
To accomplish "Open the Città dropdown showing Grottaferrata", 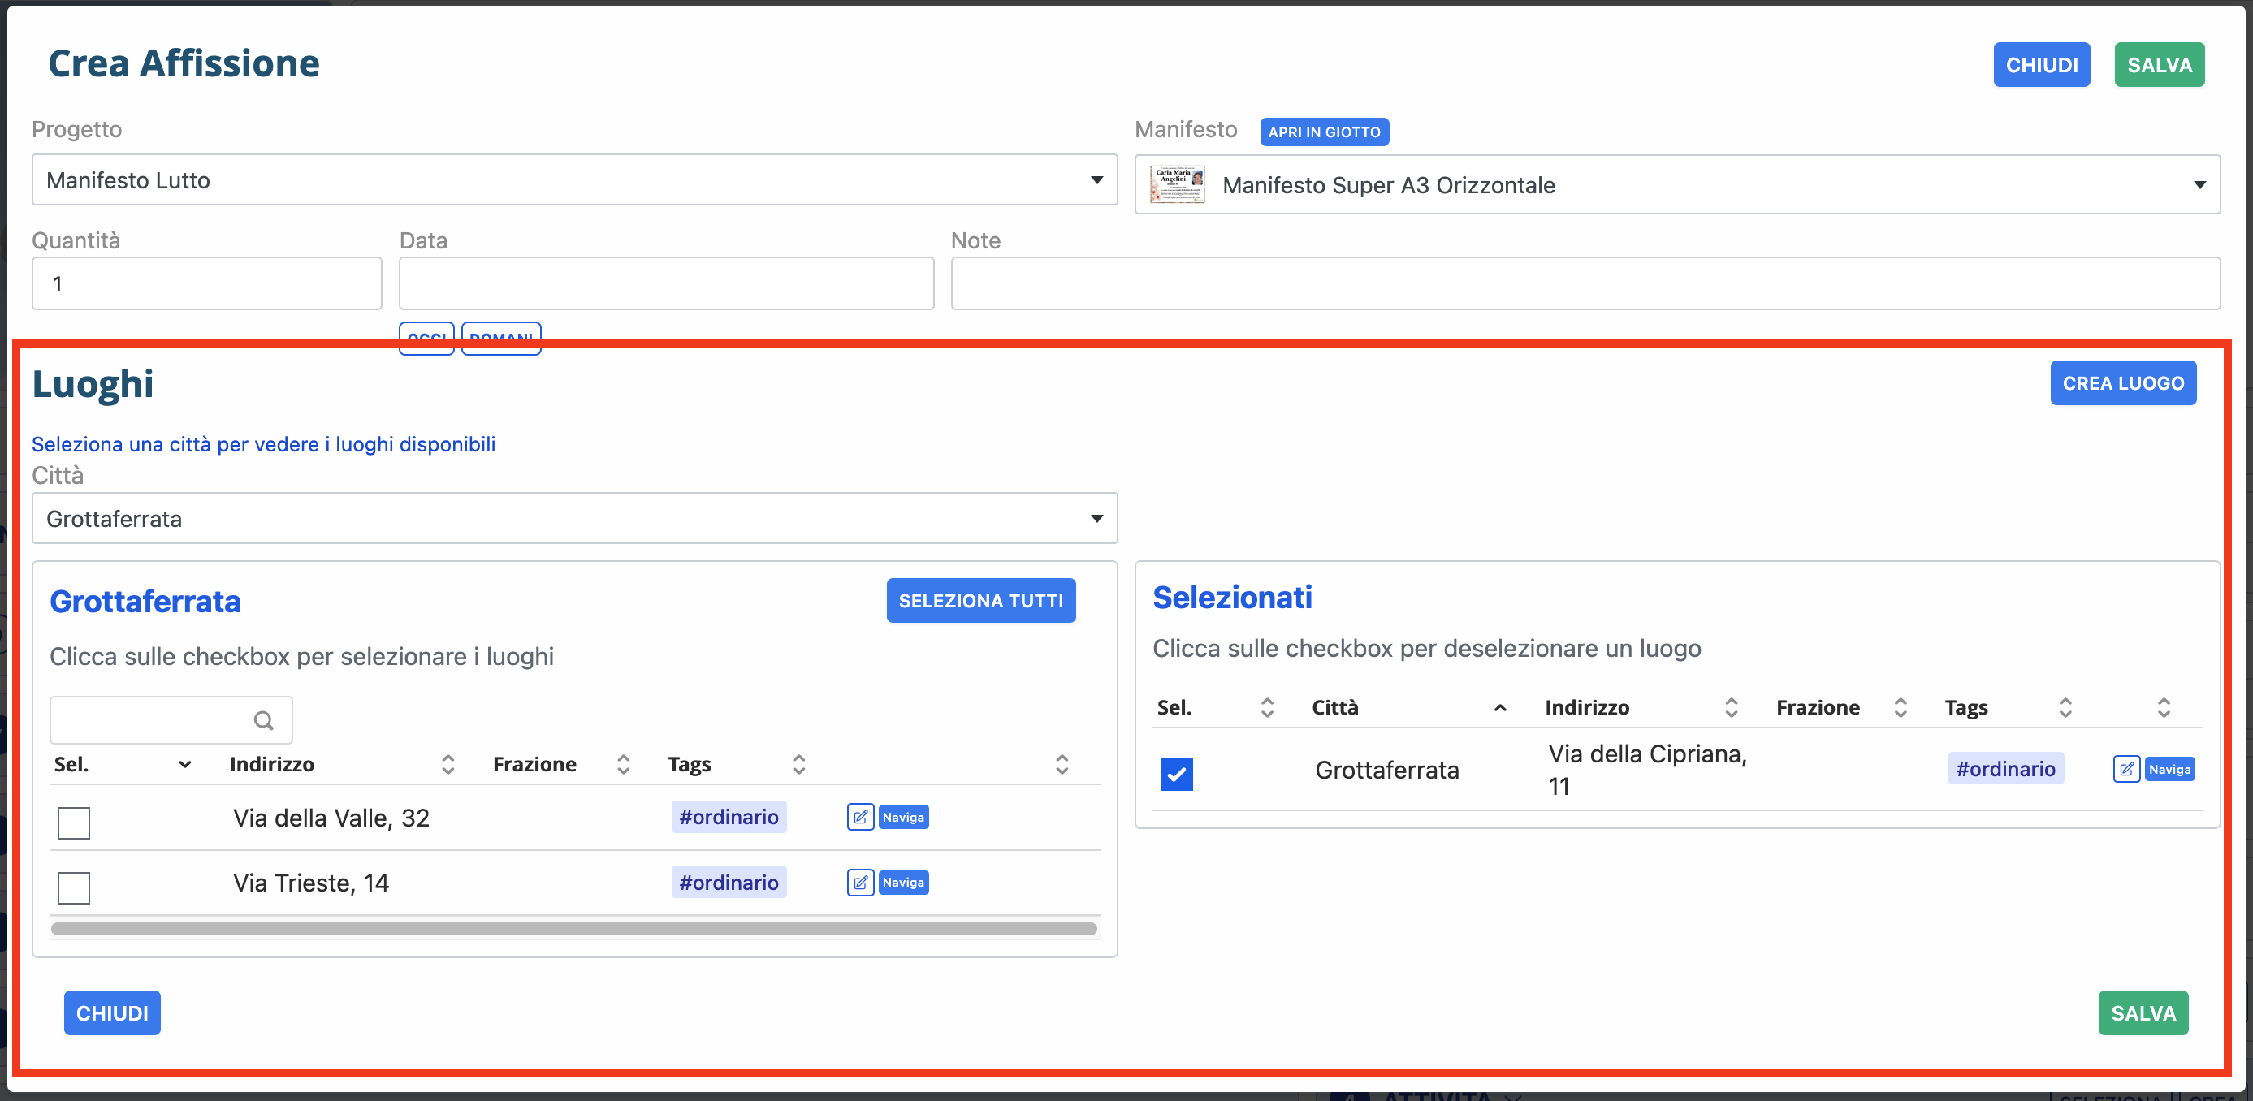I will [573, 519].
